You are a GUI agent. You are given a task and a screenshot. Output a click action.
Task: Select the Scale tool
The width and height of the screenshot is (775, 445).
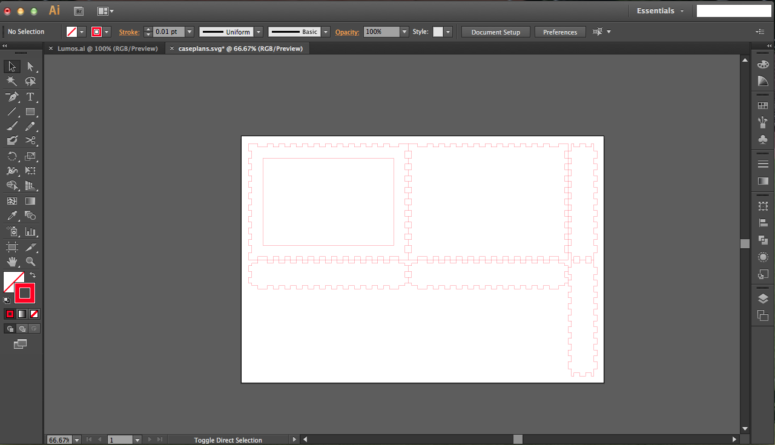(x=30, y=156)
